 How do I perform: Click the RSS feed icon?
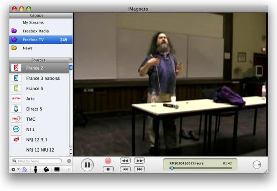coord(25,169)
